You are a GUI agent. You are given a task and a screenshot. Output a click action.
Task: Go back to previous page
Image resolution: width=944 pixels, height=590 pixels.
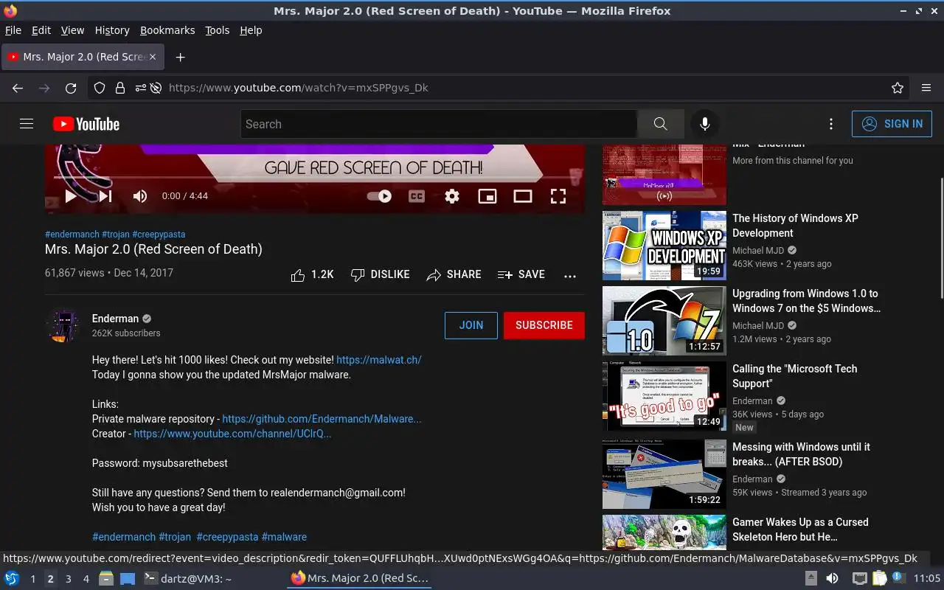(x=18, y=88)
